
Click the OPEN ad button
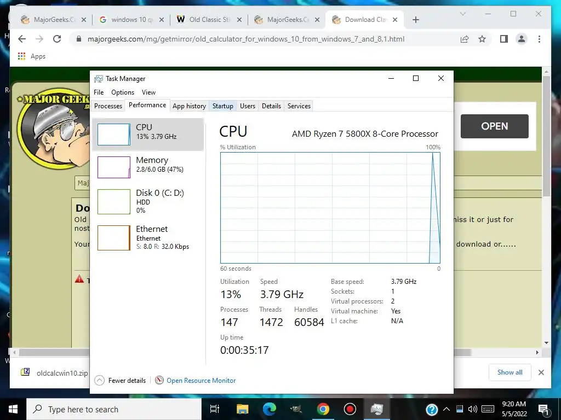tap(495, 126)
